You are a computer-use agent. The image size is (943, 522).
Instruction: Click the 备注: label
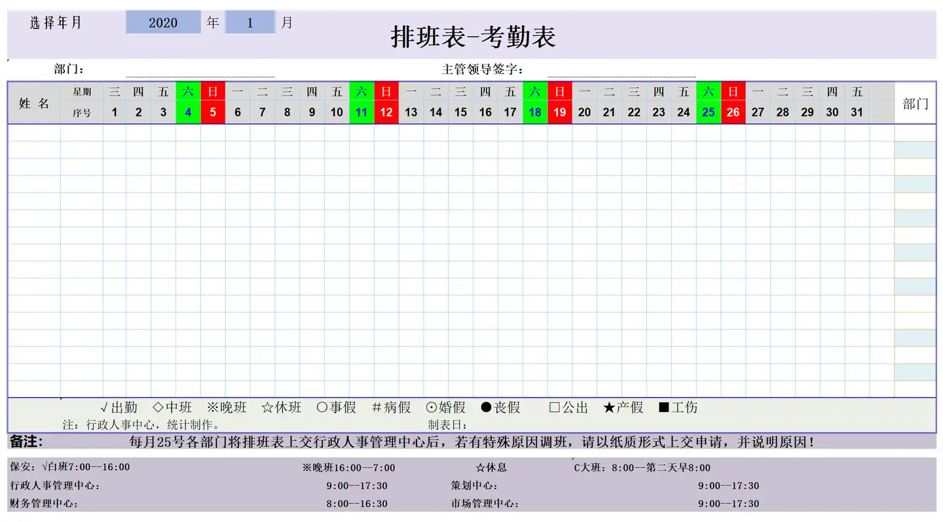point(26,441)
